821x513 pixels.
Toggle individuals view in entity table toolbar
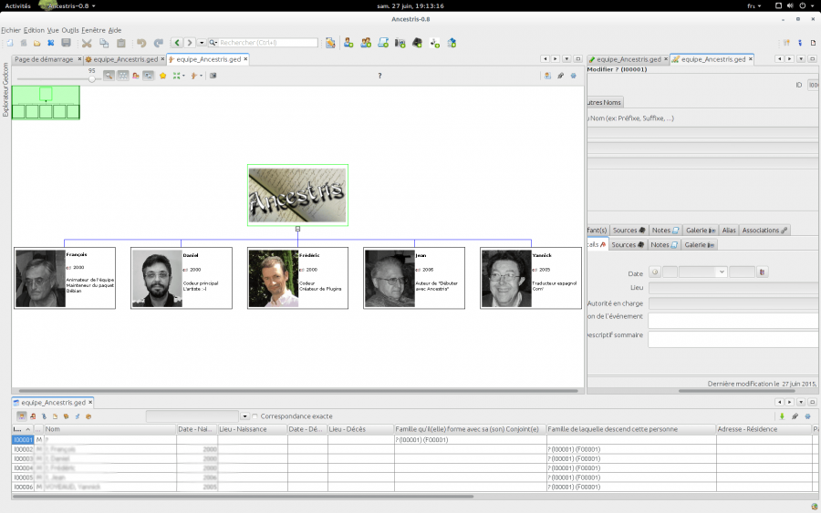(x=22, y=416)
